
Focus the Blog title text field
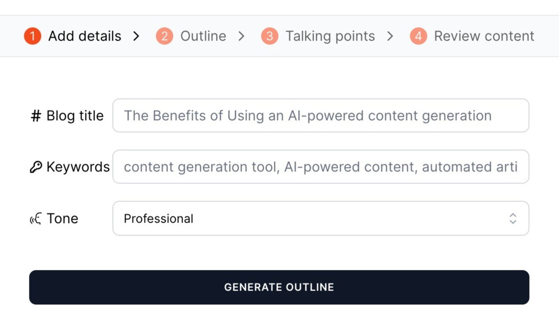pos(321,116)
